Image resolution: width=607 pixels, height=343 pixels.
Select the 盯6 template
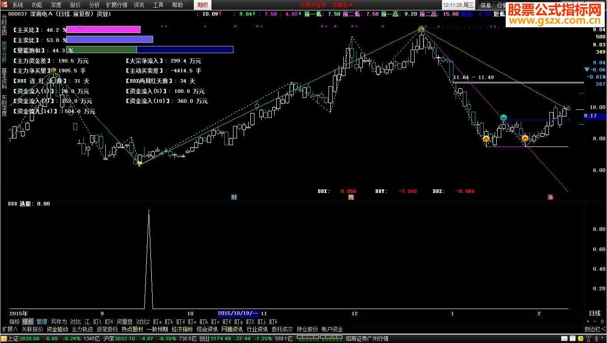(109, 322)
